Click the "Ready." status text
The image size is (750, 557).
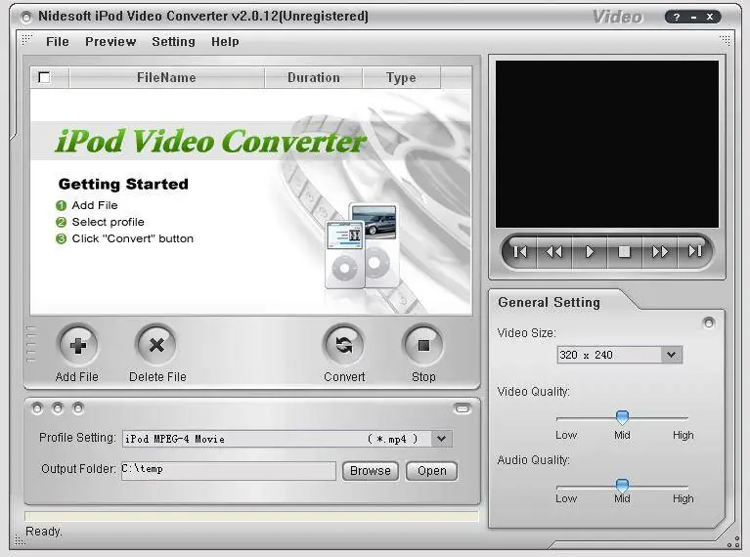pos(44,532)
